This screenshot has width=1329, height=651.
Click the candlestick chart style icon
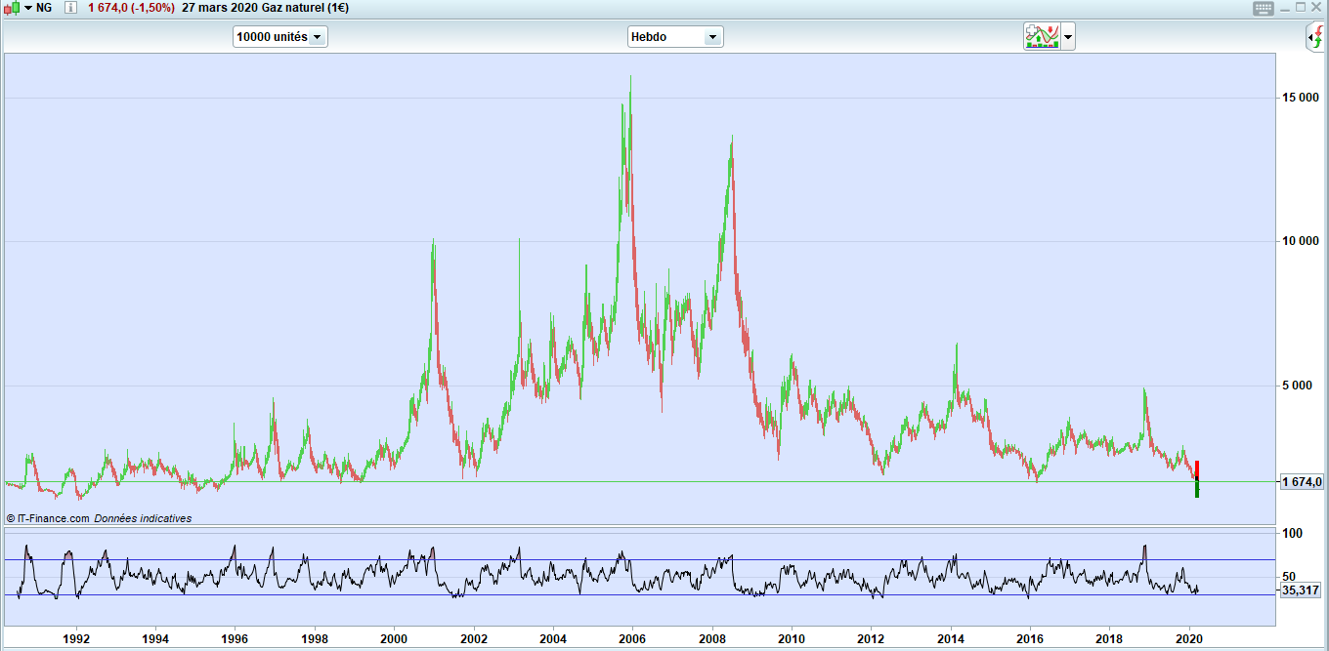coord(11,8)
